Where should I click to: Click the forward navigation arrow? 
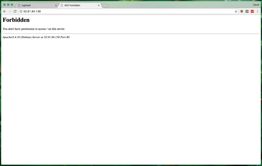click(x=10, y=11)
